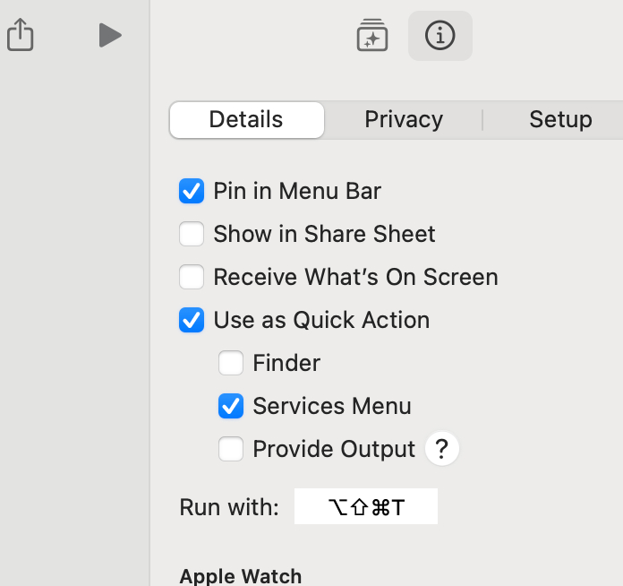
Task: Check the Finder quick action checkbox
Action: coord(231,363)
